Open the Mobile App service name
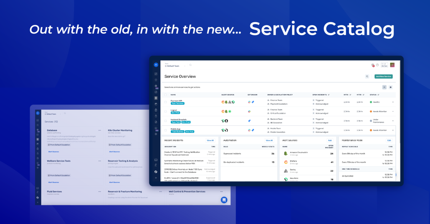Viewport: 430px width, 224px height. click(x=175, y=129)
